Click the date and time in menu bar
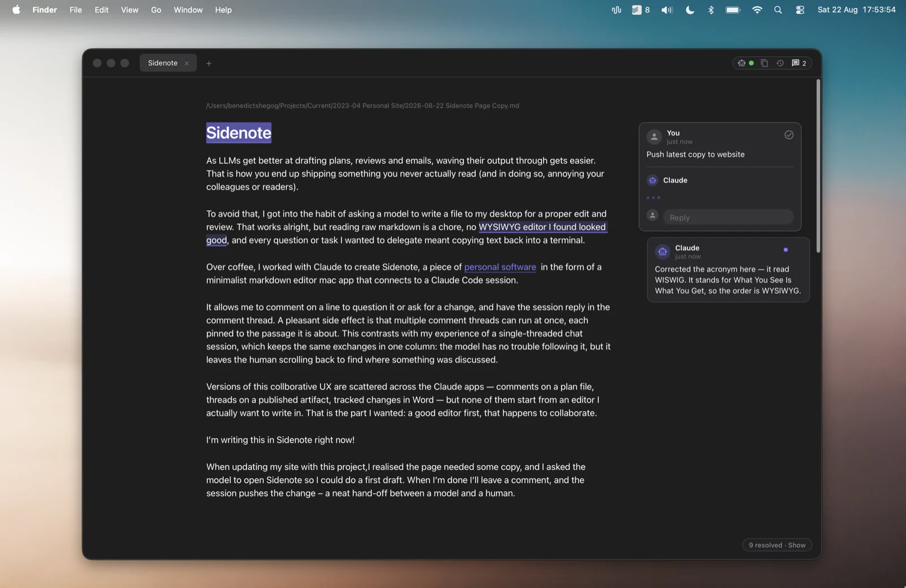906x588 pixels. (857, 10)
